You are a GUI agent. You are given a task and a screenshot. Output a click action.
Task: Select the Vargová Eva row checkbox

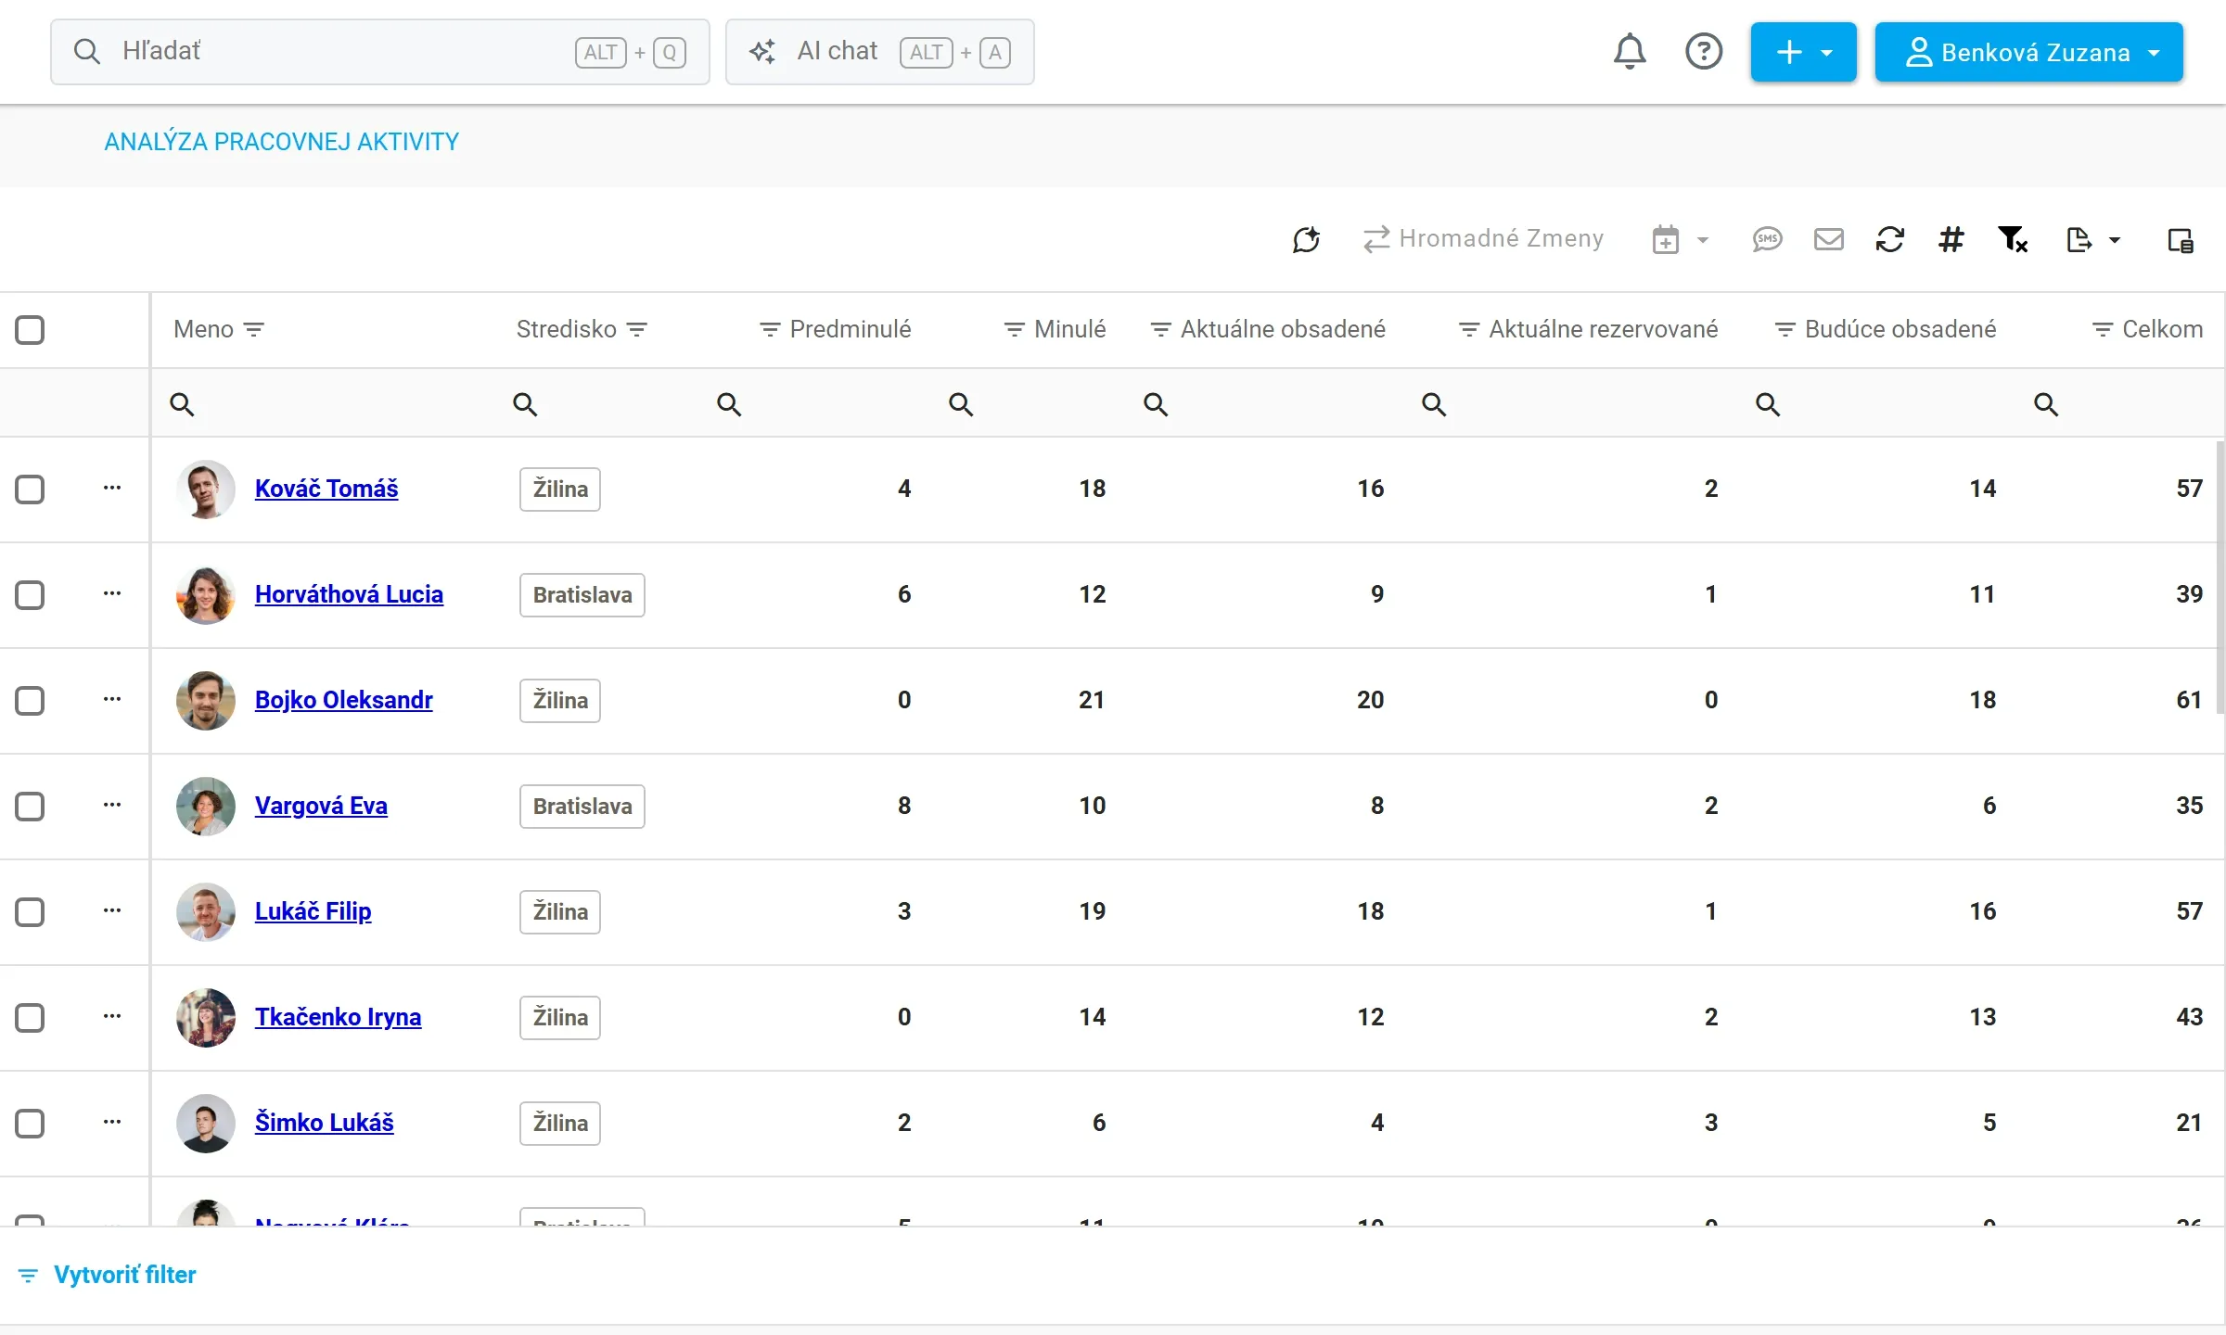30,807
